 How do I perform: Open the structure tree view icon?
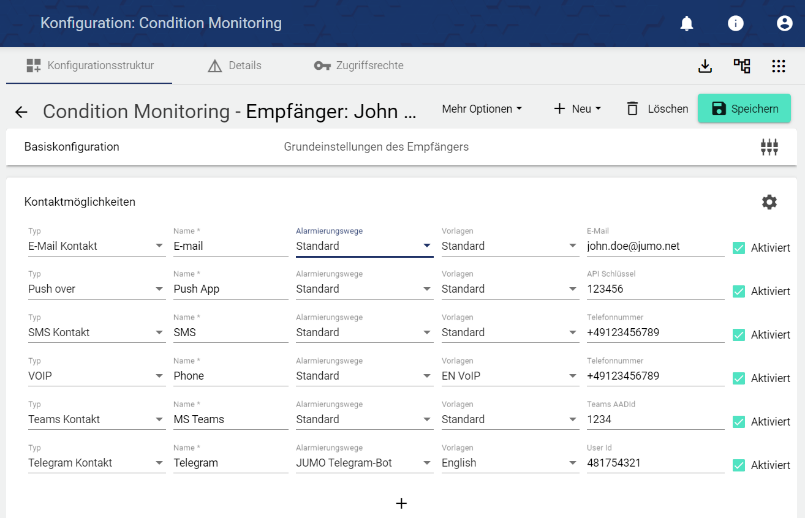(742, 66)
